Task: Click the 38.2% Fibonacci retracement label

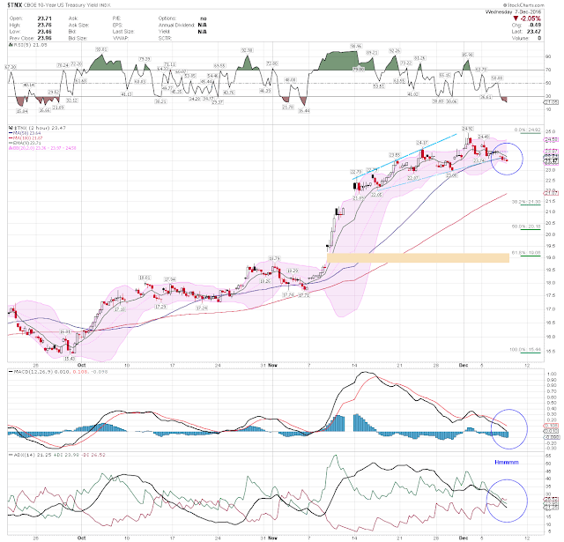Action: (526, 202)
